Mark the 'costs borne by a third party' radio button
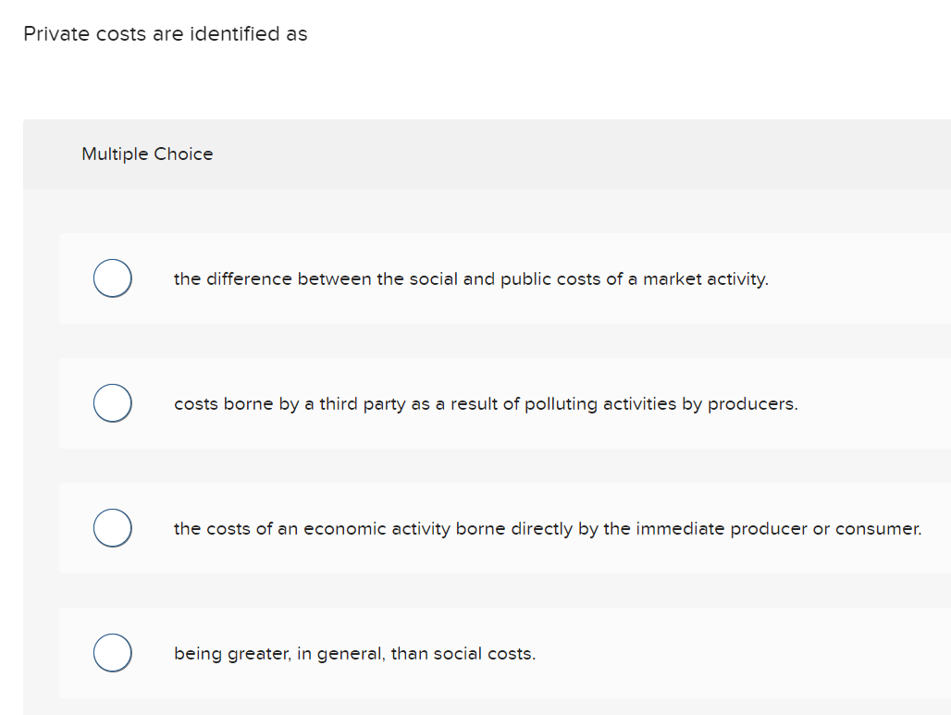Image resolution: width=951 pixels, height=715 pixels. coord(112,402)
